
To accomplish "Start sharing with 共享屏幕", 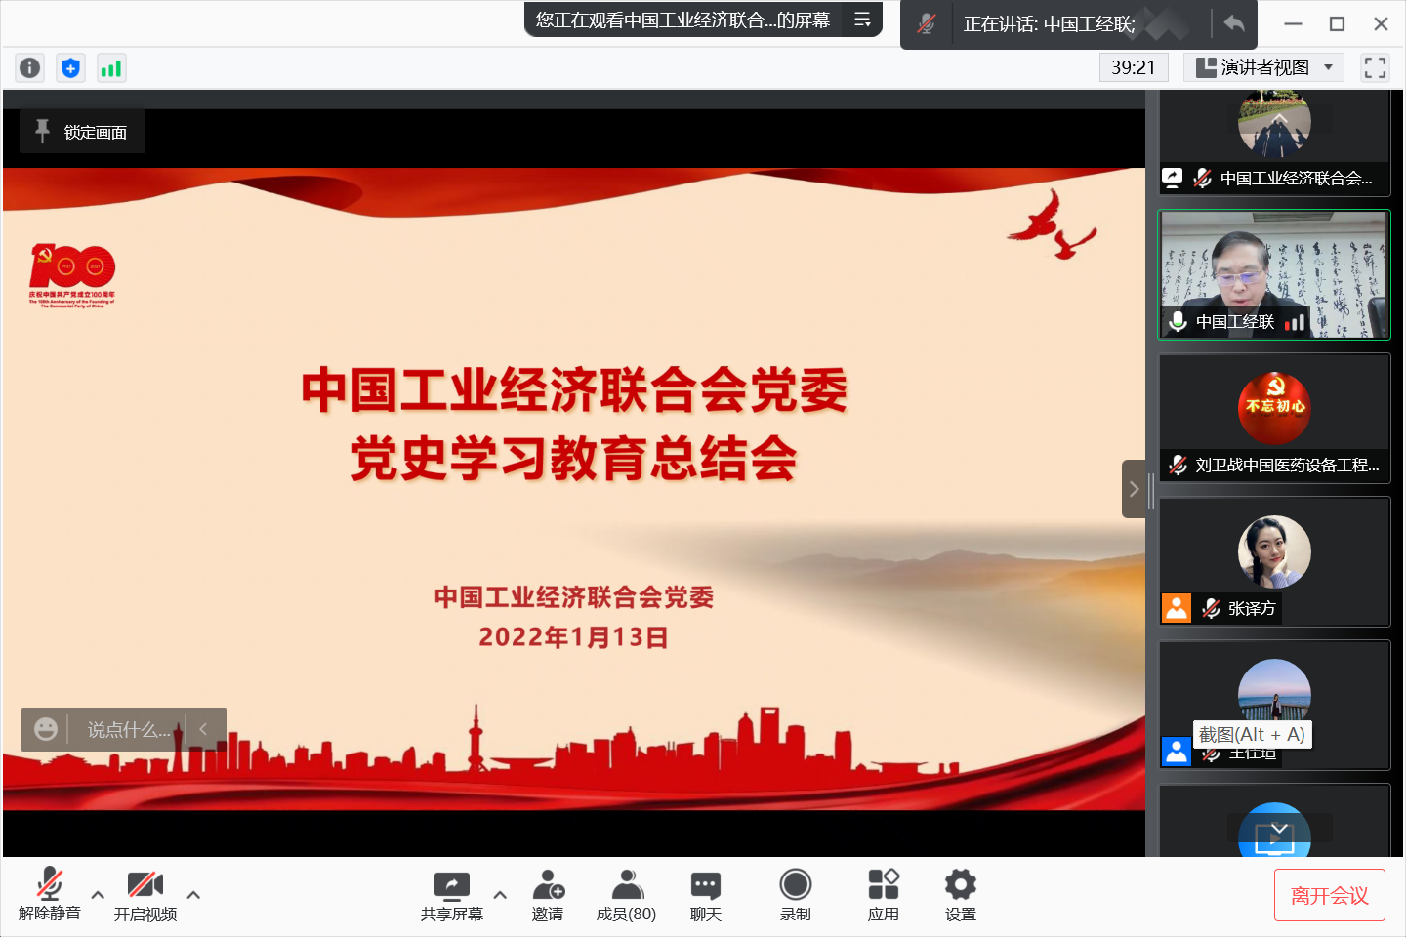I will (x=451, y=894).
